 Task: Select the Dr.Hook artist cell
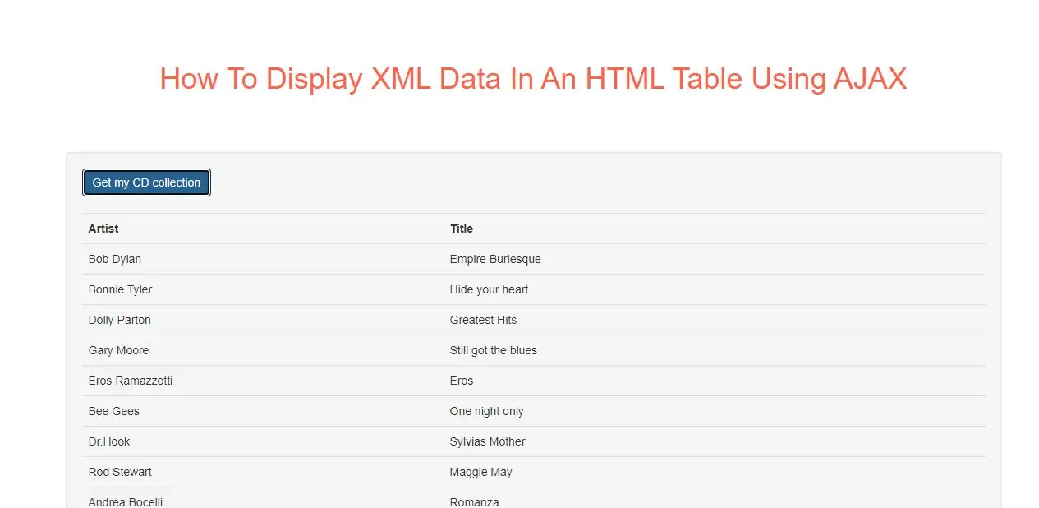[x=108, y=441]
